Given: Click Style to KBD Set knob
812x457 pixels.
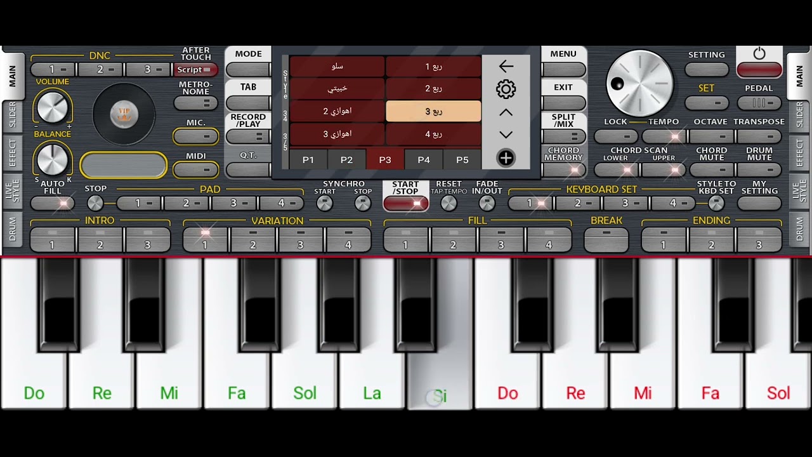Looking at the screenshot, I should coord(716,203).
